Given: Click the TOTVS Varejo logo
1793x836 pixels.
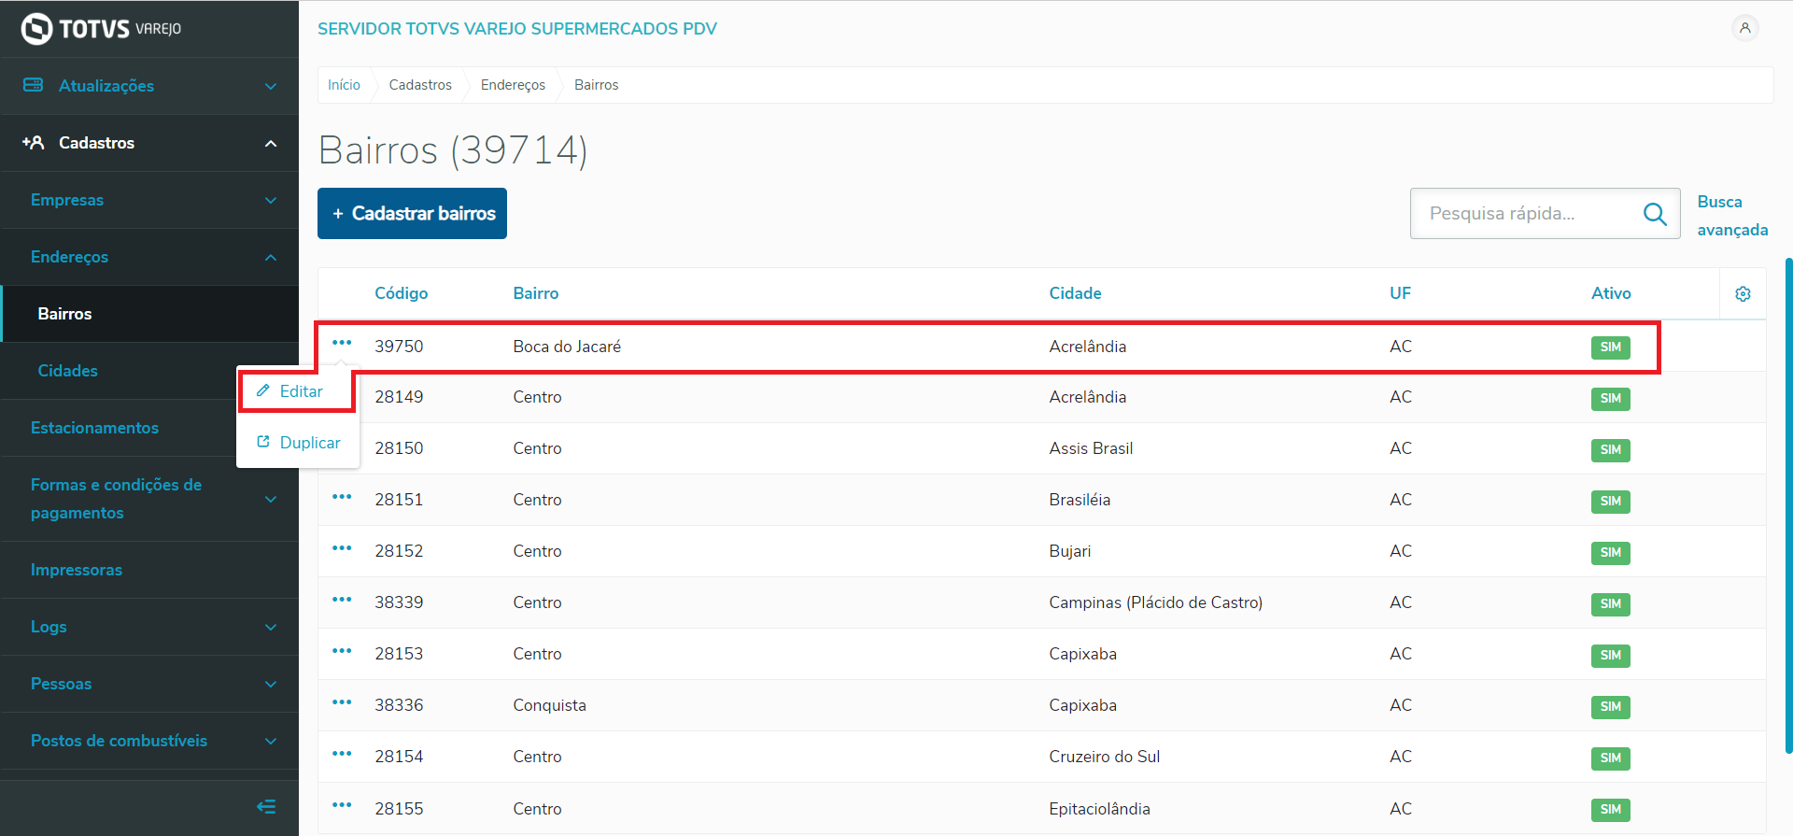Looking at the screenshot, I should tap(101, 29).
